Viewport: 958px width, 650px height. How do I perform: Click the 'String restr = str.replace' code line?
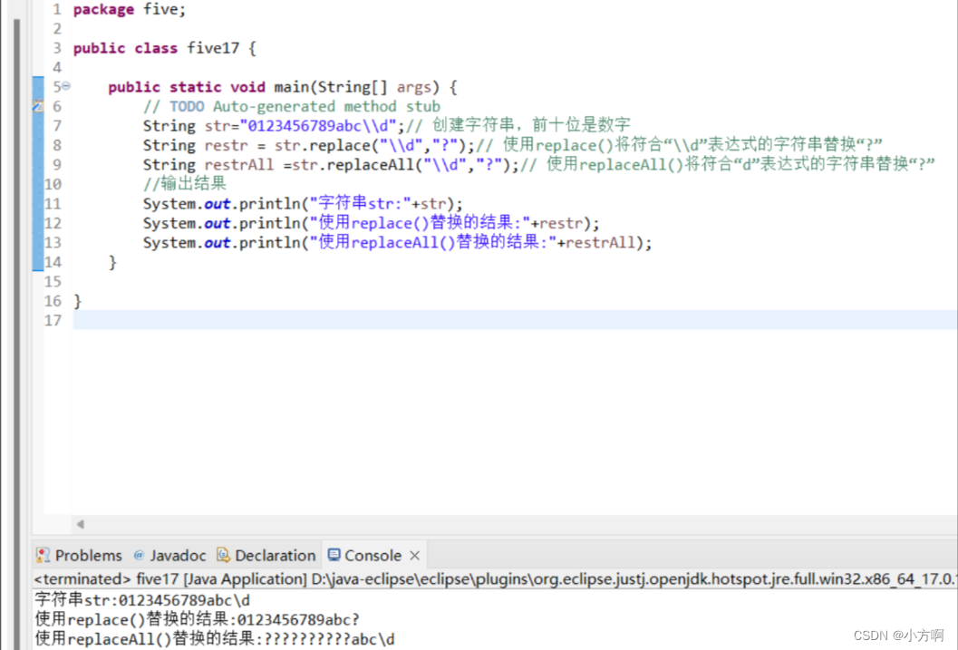click(x=308, y=145)
